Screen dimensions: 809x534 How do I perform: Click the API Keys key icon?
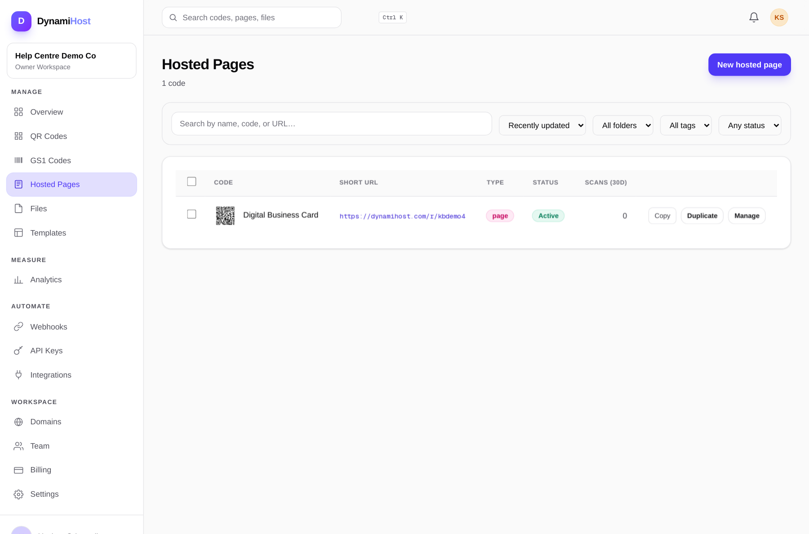(x=18, y=351)
